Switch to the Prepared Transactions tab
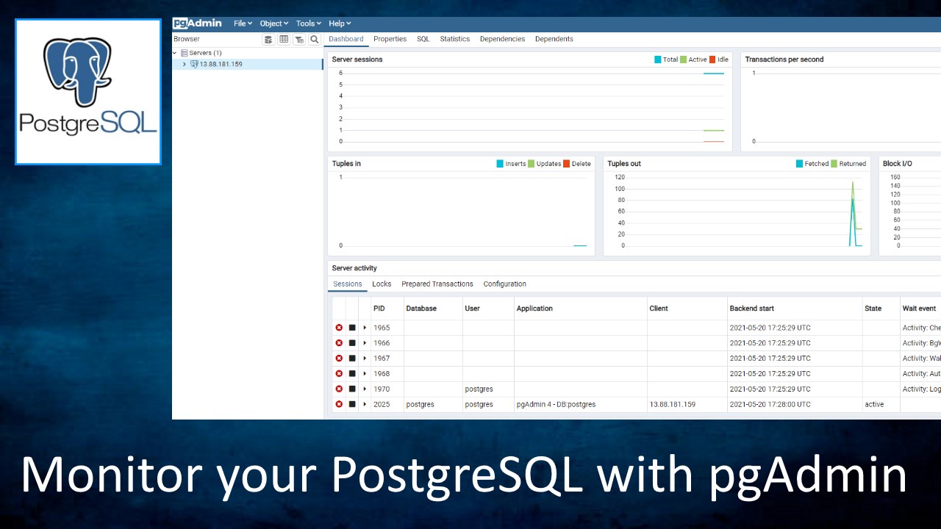This screenshot has height=529, width=941. point(437,284)
